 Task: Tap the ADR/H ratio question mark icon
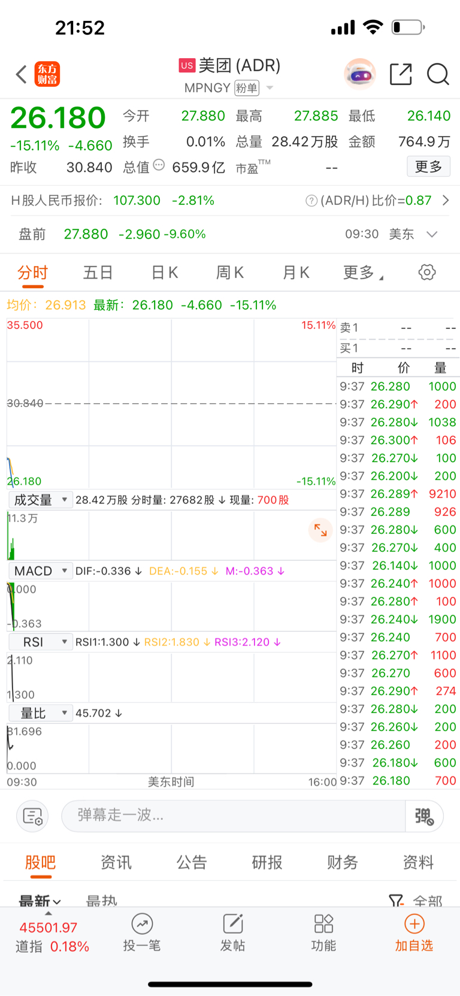311,201
